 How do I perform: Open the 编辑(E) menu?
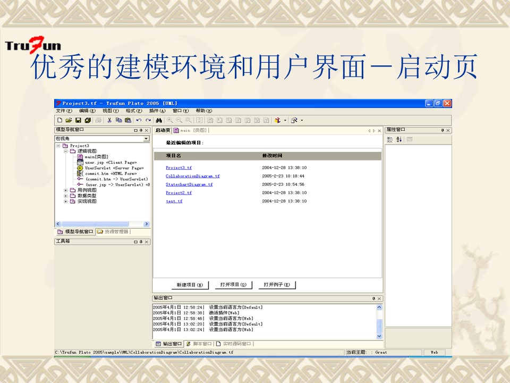(87, 111)
